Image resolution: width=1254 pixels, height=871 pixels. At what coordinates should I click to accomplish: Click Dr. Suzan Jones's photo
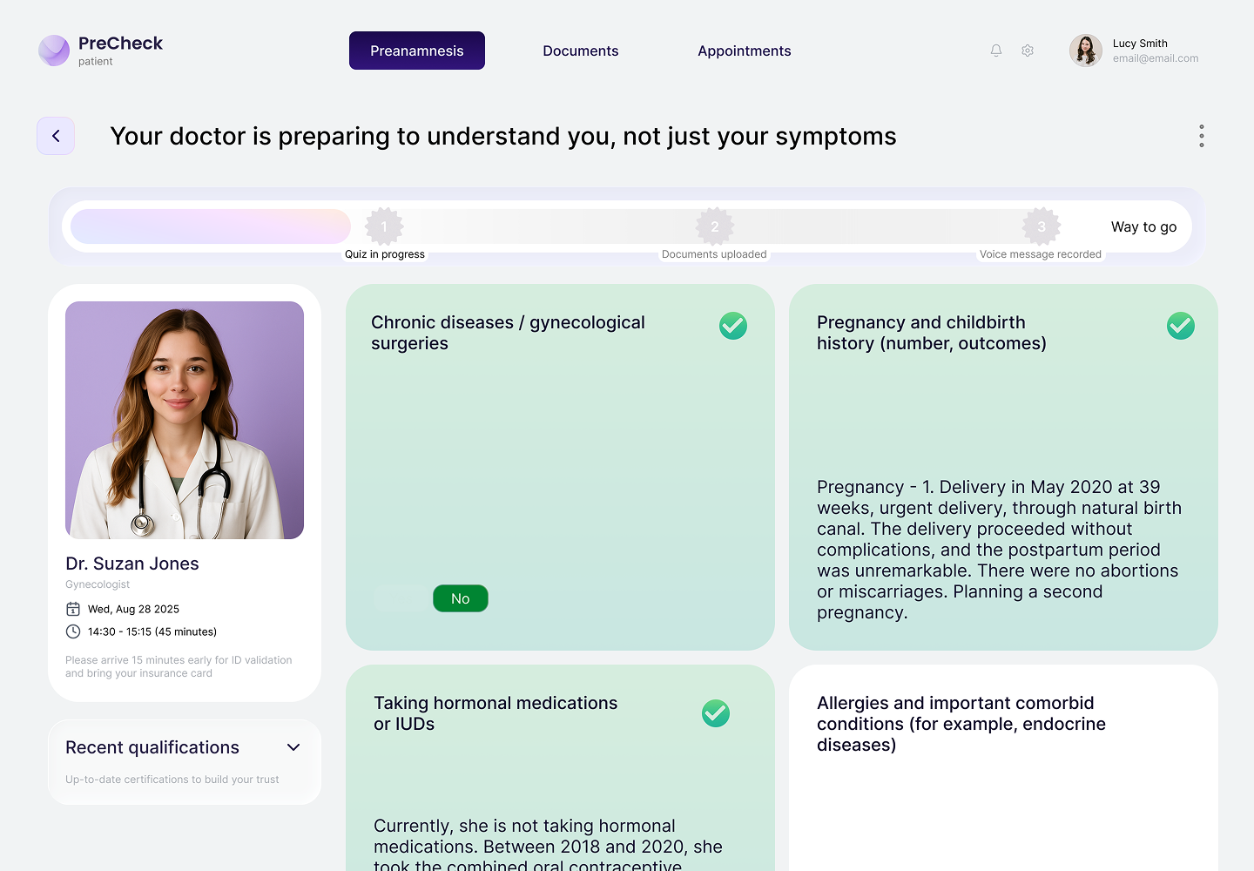185,420
